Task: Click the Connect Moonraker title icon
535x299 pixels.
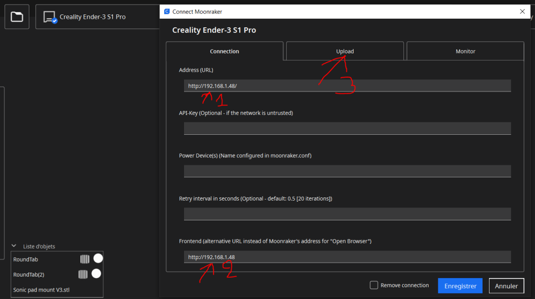Action: pyautogui.click(x=167, y=12)
